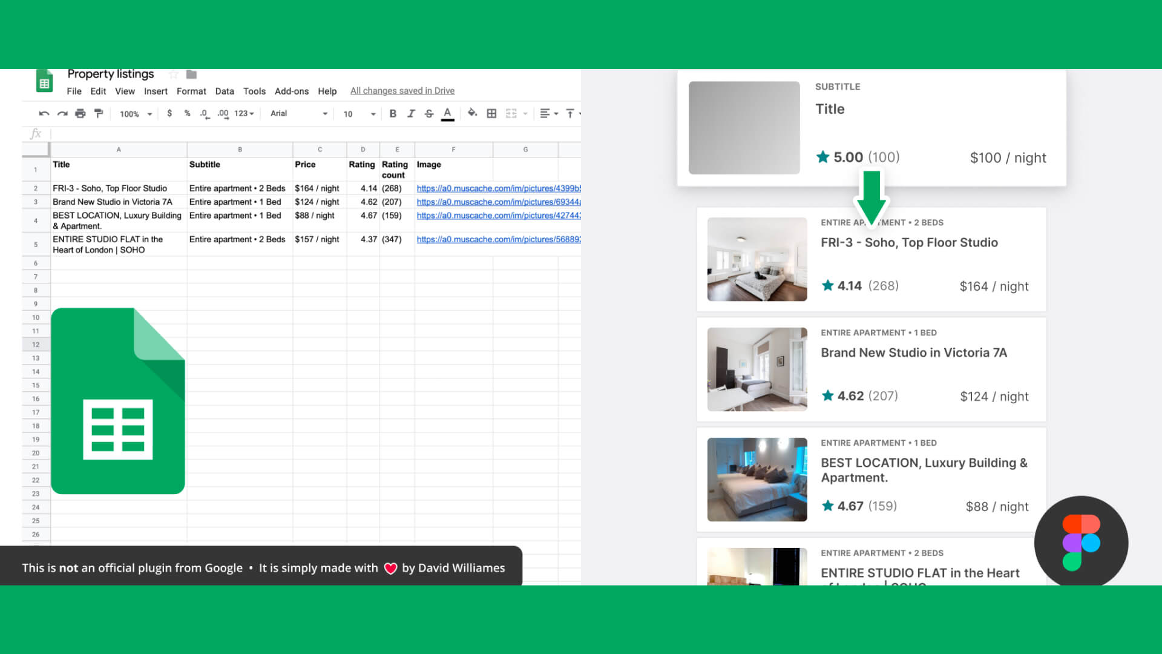Increase decimal places with the .00 icon

point(223,113)
